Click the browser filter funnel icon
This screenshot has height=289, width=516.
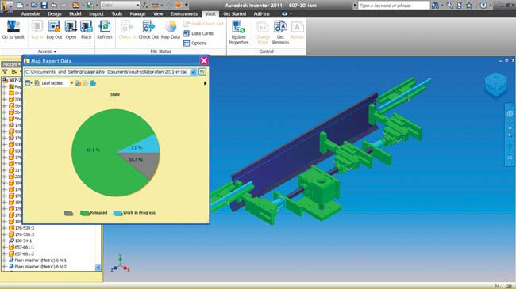click(5, 71)
